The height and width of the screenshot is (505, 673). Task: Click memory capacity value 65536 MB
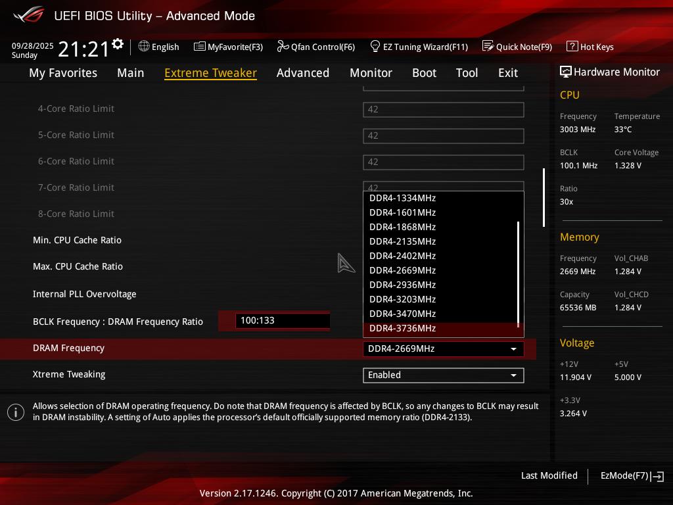point(578,308)
